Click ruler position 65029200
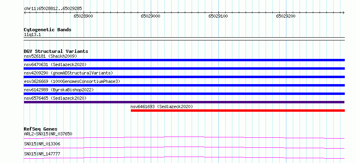This screenshot has width=356, height=163. click(x=286, y=16)
